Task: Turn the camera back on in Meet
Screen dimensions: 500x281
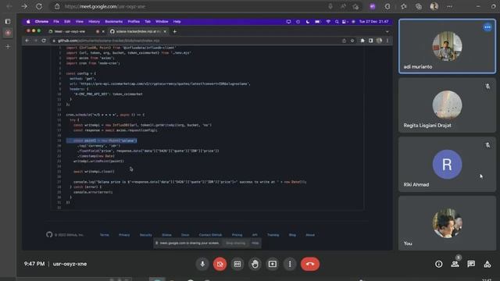Action: point(220,264)
